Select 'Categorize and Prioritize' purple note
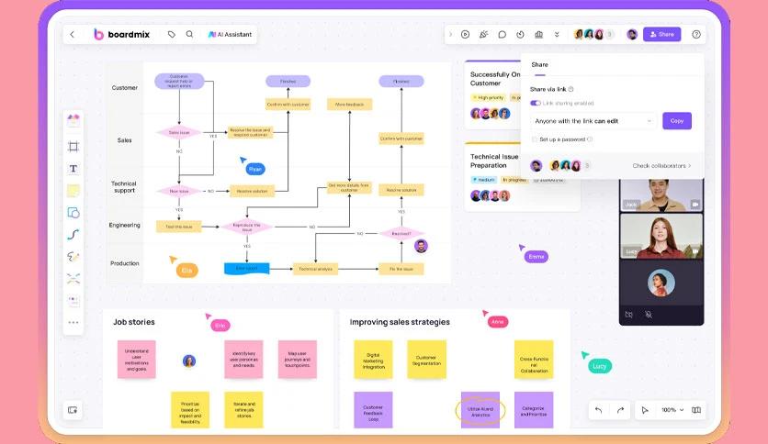This screenshot has width=768, height=444. 534,410
